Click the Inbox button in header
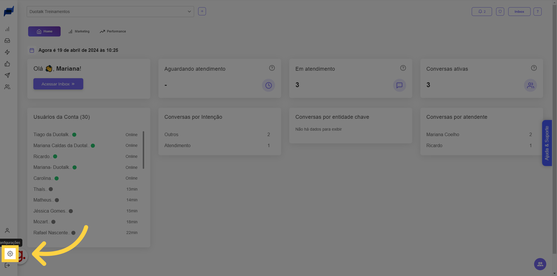This screenshot has height=276, width=557. [x=519, y=12]
